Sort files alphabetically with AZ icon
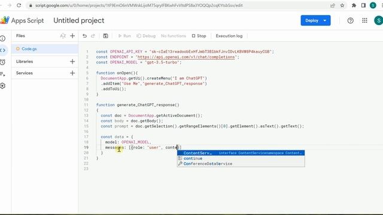The height and width of the screenshot is (215, 383). (63, 36)
